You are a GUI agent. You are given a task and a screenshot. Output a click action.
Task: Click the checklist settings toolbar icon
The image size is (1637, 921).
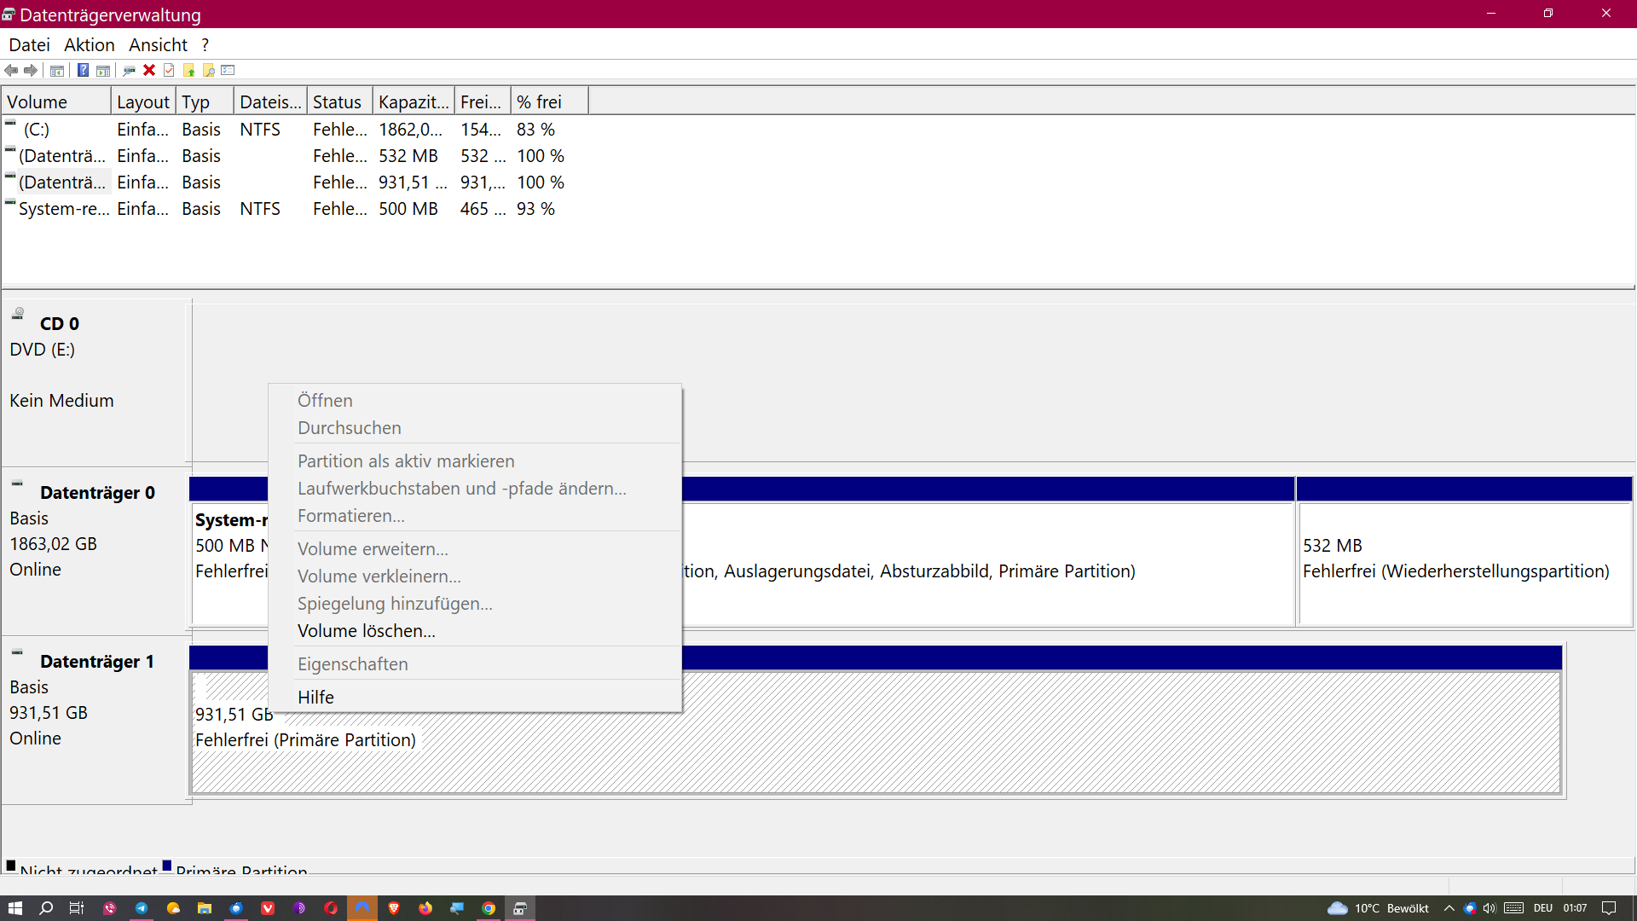tap(228, 70)
